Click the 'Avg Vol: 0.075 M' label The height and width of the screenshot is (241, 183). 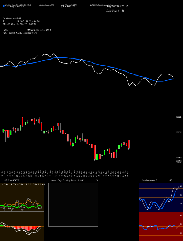point(117,7)
